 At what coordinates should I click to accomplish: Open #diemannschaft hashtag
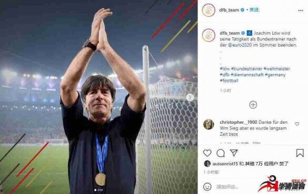click(x=247, y=74)
